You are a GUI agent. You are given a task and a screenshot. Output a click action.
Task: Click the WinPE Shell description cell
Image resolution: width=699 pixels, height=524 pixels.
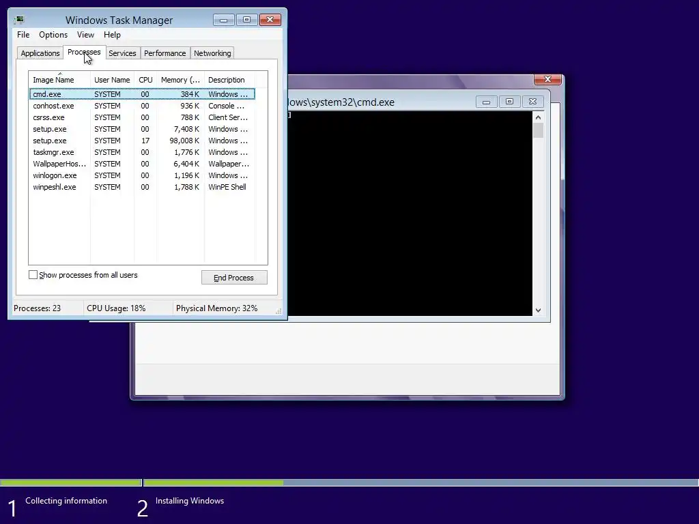tap(227, 187)
